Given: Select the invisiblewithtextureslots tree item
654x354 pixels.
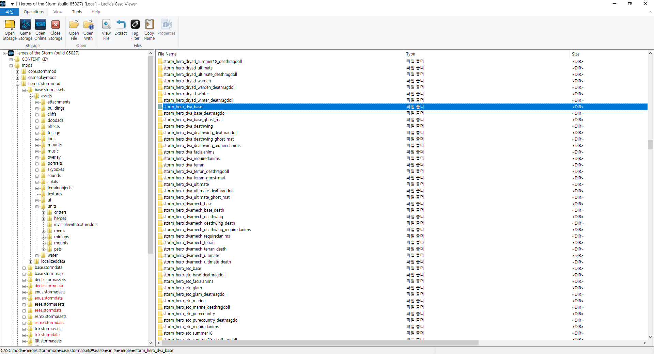Looking at the screenshot, I should click(76, 225).
